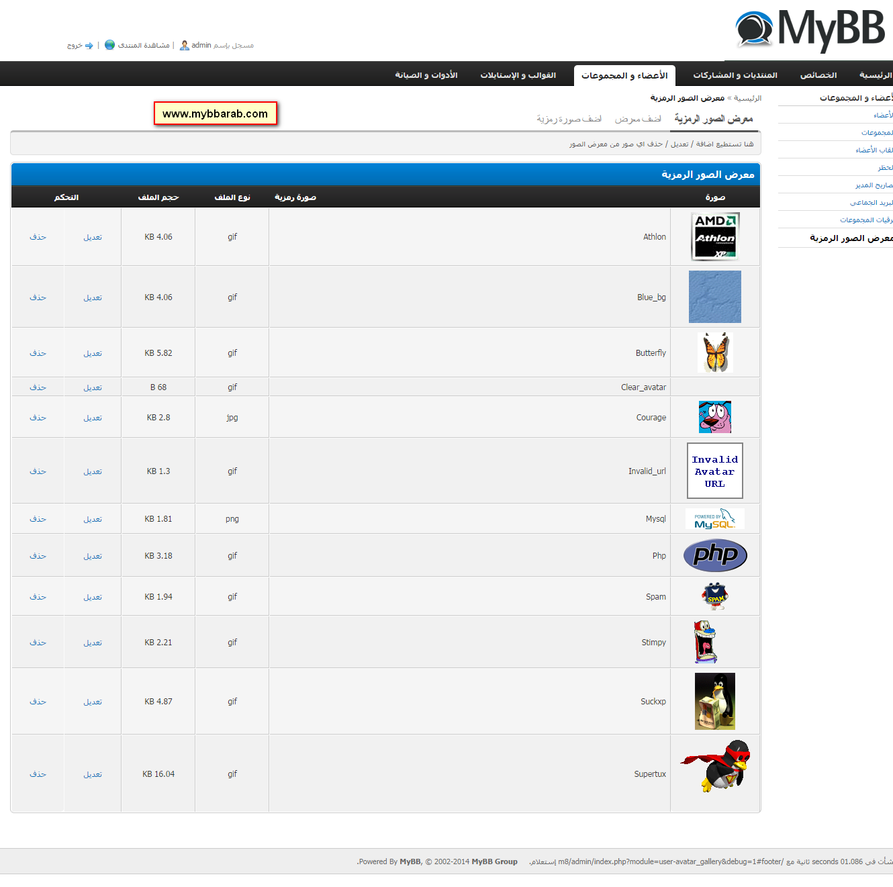Click the AMD Athlon avatar thumbnail
Screen dimensions: 893x887
coord(714,236)
